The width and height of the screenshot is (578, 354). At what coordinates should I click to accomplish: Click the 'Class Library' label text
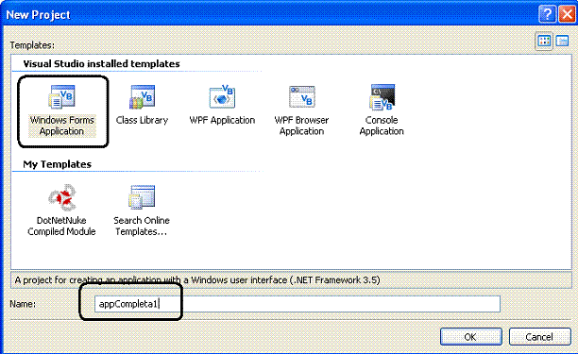point(142,121)
